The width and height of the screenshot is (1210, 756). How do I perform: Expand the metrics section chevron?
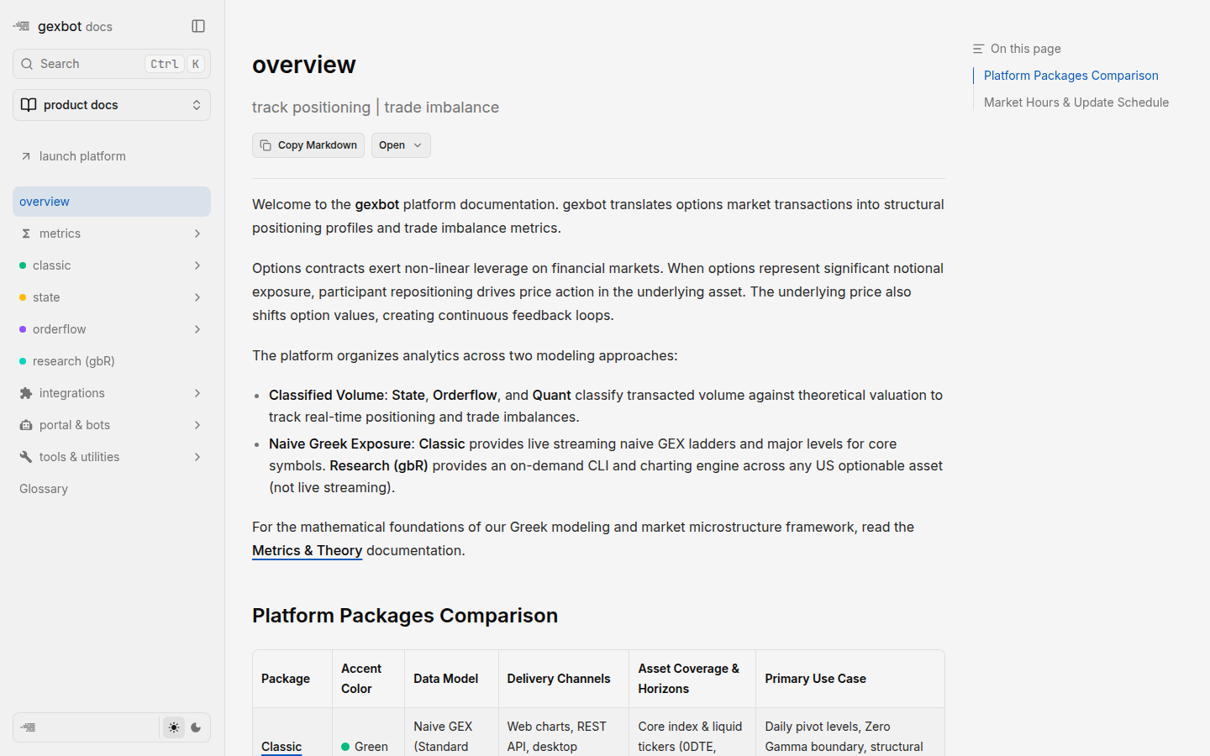[x=197, y=234]
